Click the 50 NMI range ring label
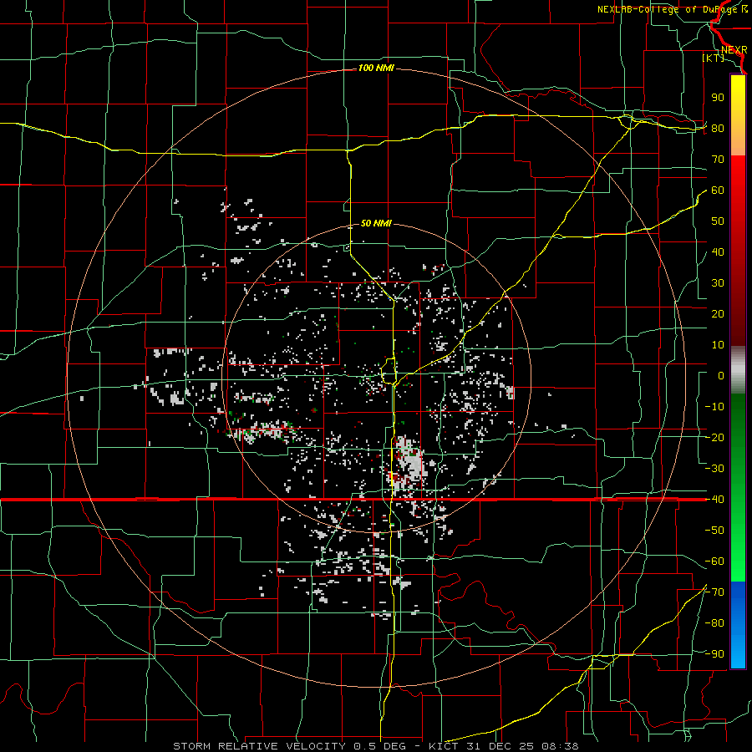Image resolution: width=752 pixels, height=752 pixels. tap(376, 223)
